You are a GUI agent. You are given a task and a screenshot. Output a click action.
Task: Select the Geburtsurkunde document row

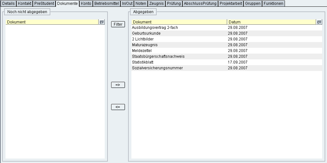point(146,33)
